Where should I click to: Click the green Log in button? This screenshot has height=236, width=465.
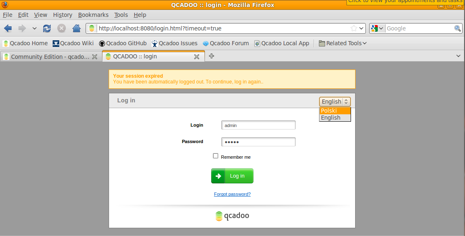tap(232, 176)
